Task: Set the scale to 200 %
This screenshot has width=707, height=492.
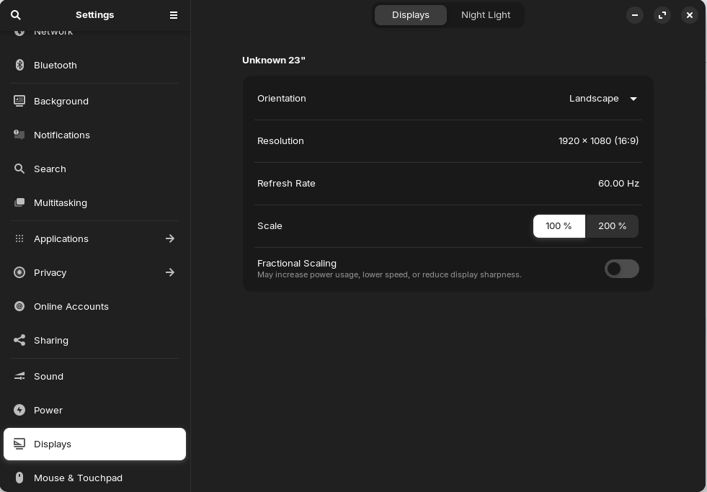Action: [x=612, y=226]
